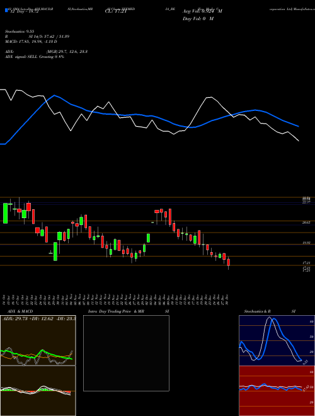
Task: Click the 17.21 price axis label
Action: point(307,263)
